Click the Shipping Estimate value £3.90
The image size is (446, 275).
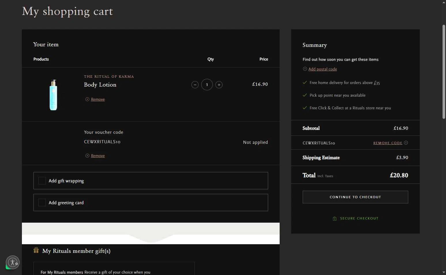(x=402, y=158)
